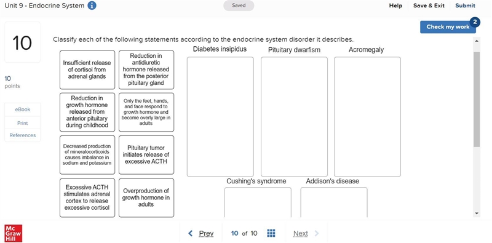Image resolution: width=492 pixels, height=243 pixels.
Task: Click the Acromegaly drop box
Action: coord(367,116)
